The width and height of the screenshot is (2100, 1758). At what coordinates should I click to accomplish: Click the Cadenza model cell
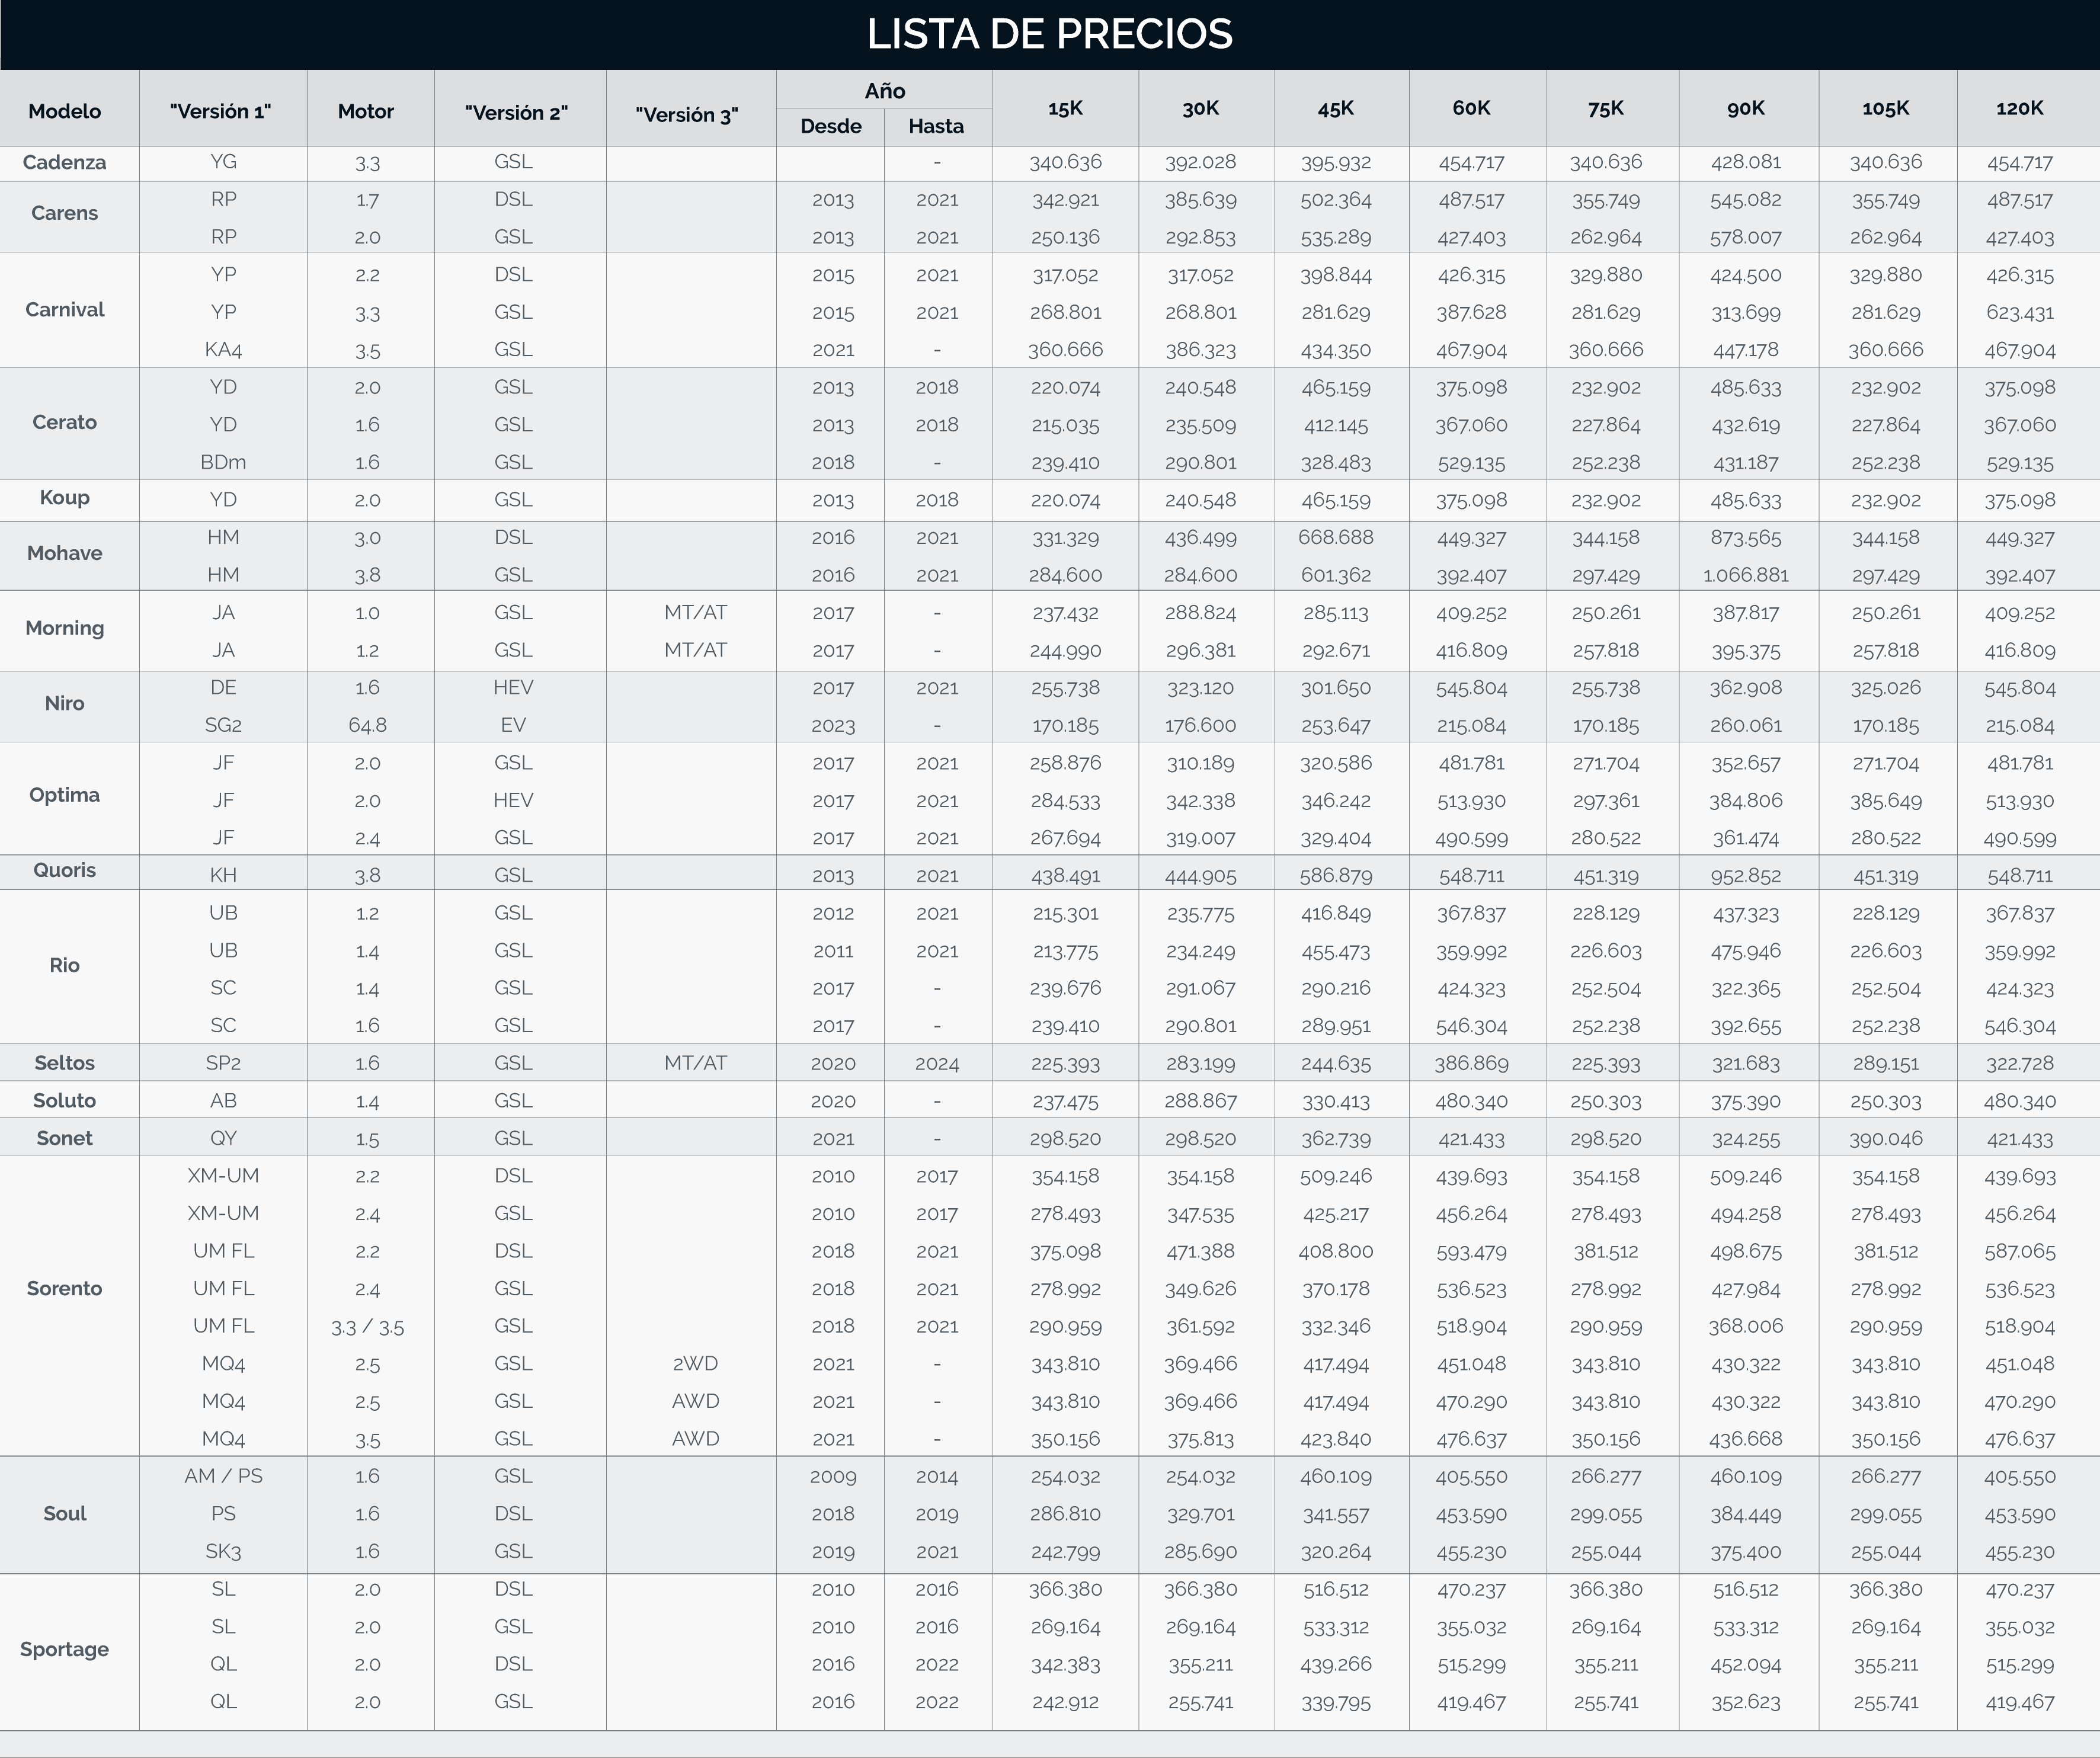pos(65,162)
